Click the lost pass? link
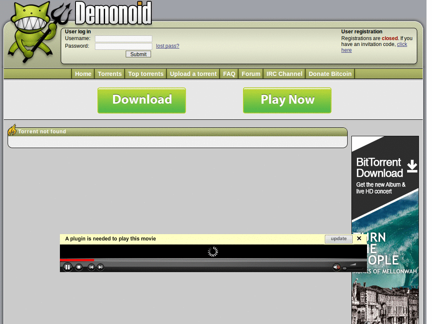The height and width of the screenshot is (324, 432). (167, 46)
